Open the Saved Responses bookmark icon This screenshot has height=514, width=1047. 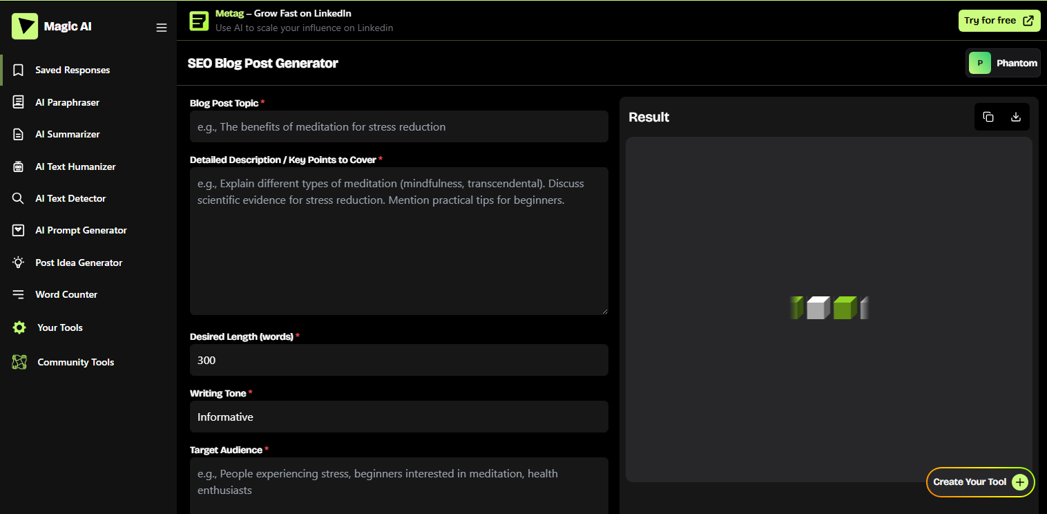tap(19, 69)
